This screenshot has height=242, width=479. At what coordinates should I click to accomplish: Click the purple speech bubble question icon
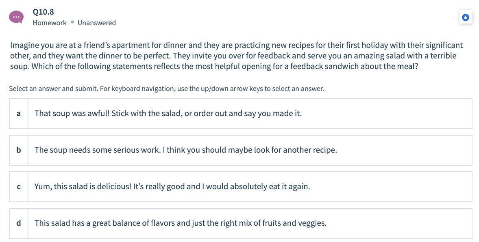point(16,17)
